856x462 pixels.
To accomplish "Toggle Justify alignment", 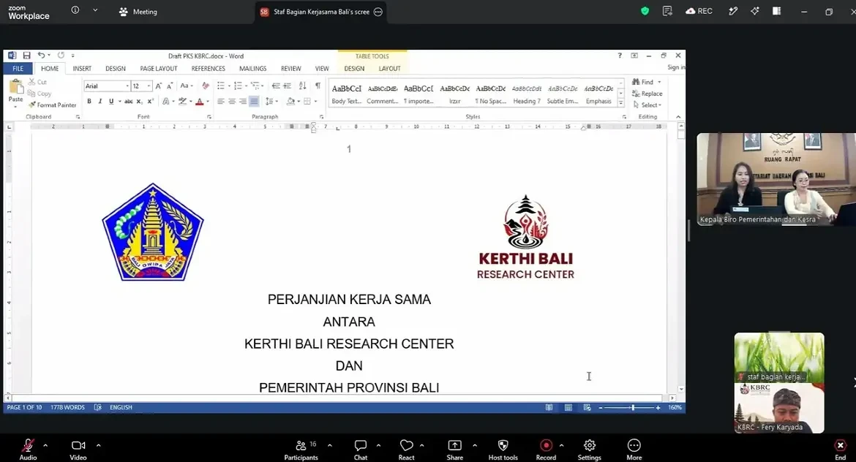I will tap(254, 101).
